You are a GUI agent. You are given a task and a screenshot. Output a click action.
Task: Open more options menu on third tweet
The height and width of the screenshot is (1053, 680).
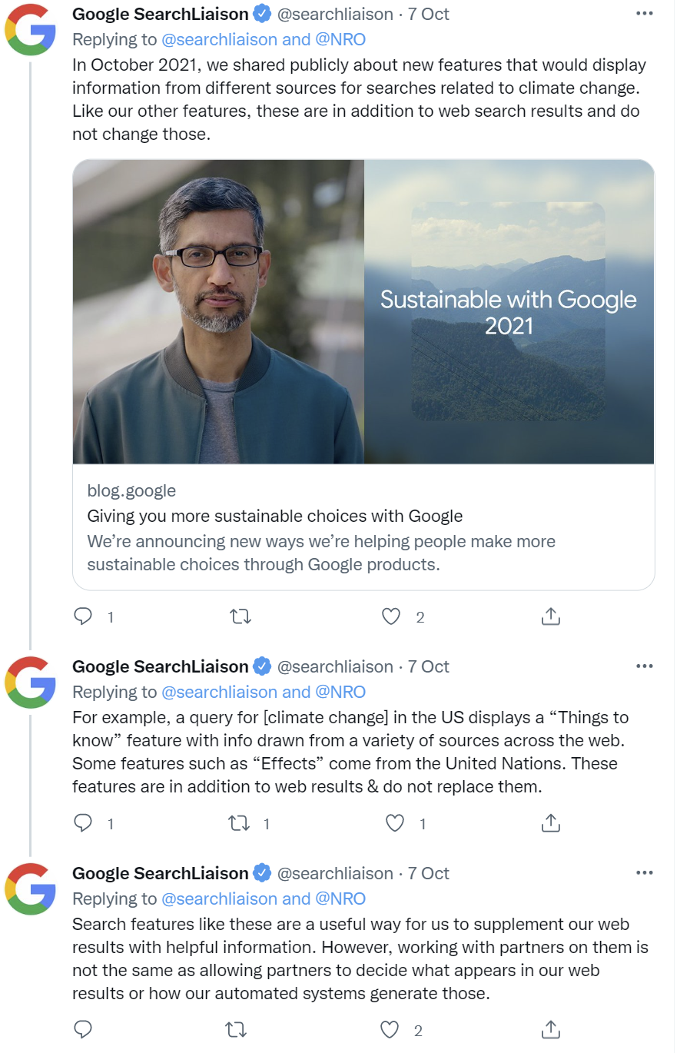[645, 872]
